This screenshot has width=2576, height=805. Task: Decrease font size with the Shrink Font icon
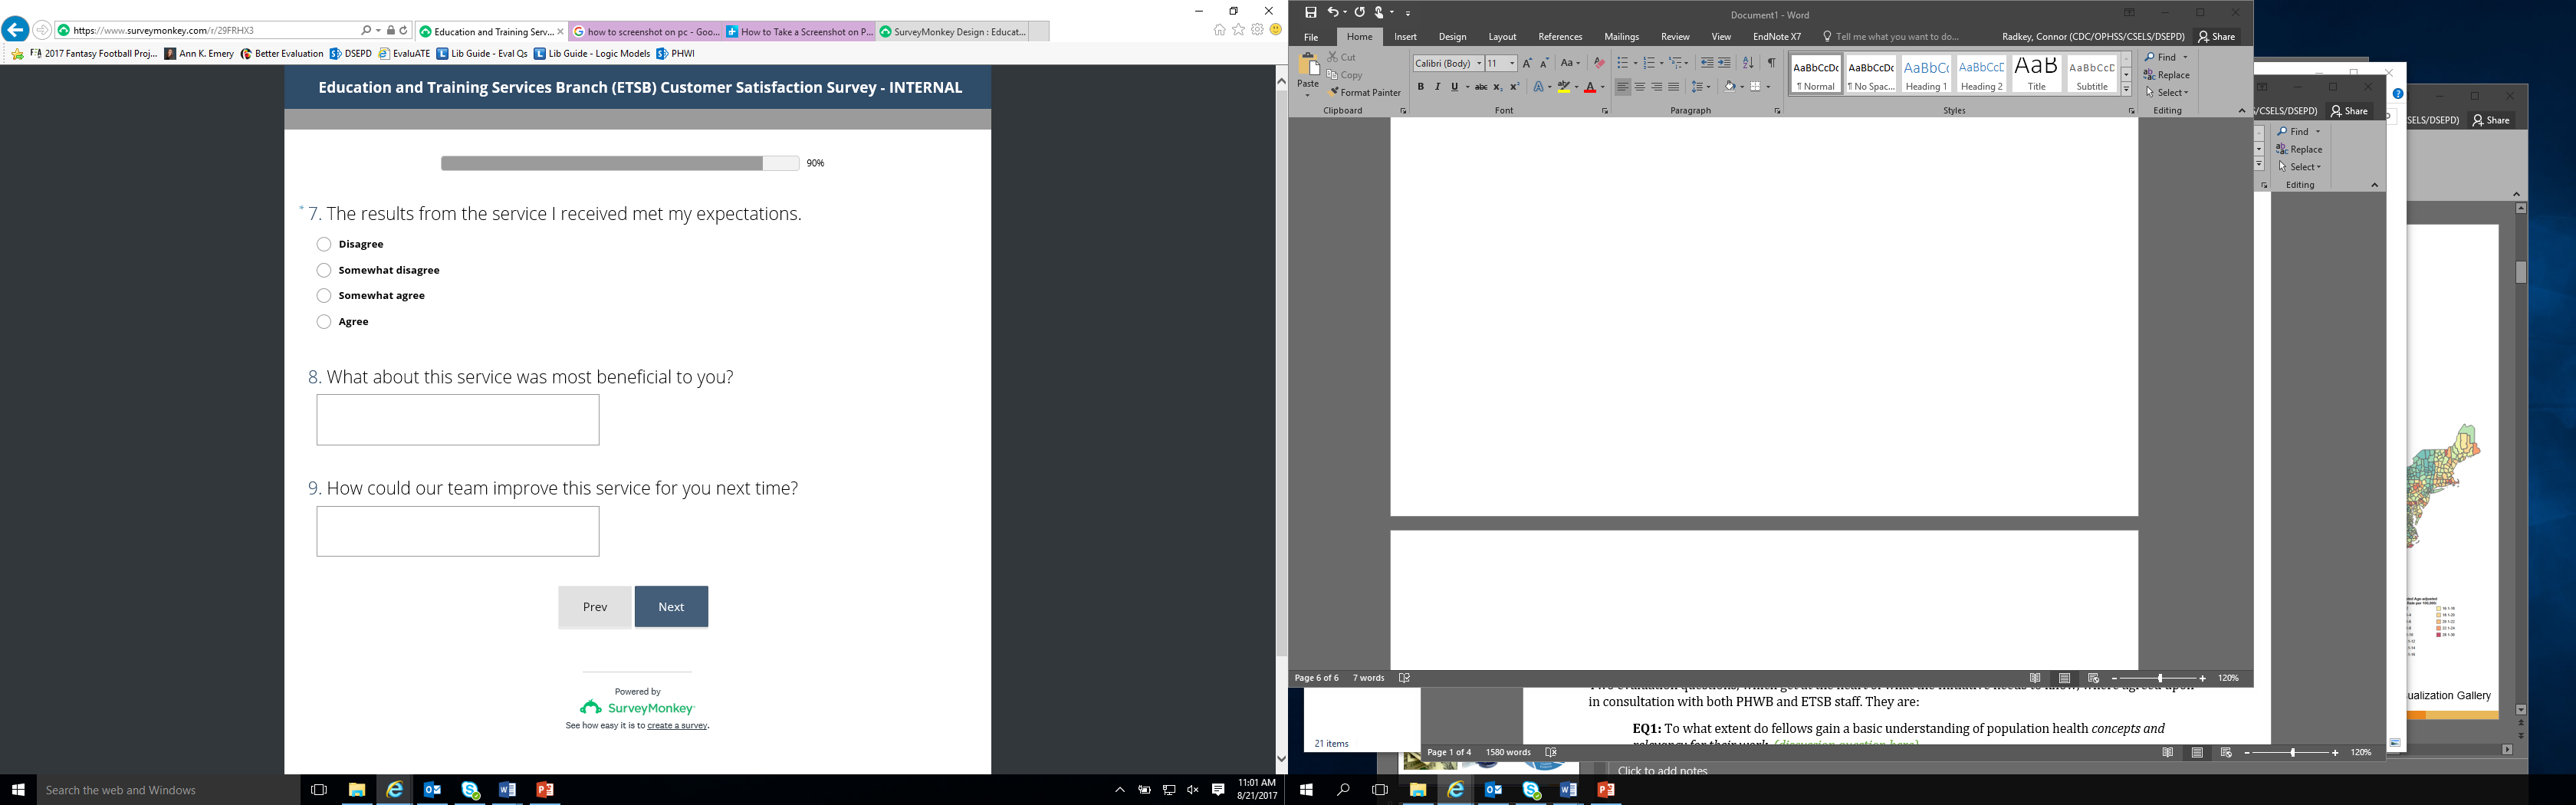[x=1544, y=63]
